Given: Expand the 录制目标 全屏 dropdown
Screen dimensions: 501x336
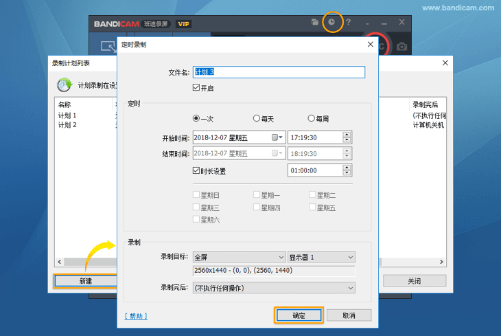Looking at the screenshot, I should pyautogui.click(x=239, y=257).
